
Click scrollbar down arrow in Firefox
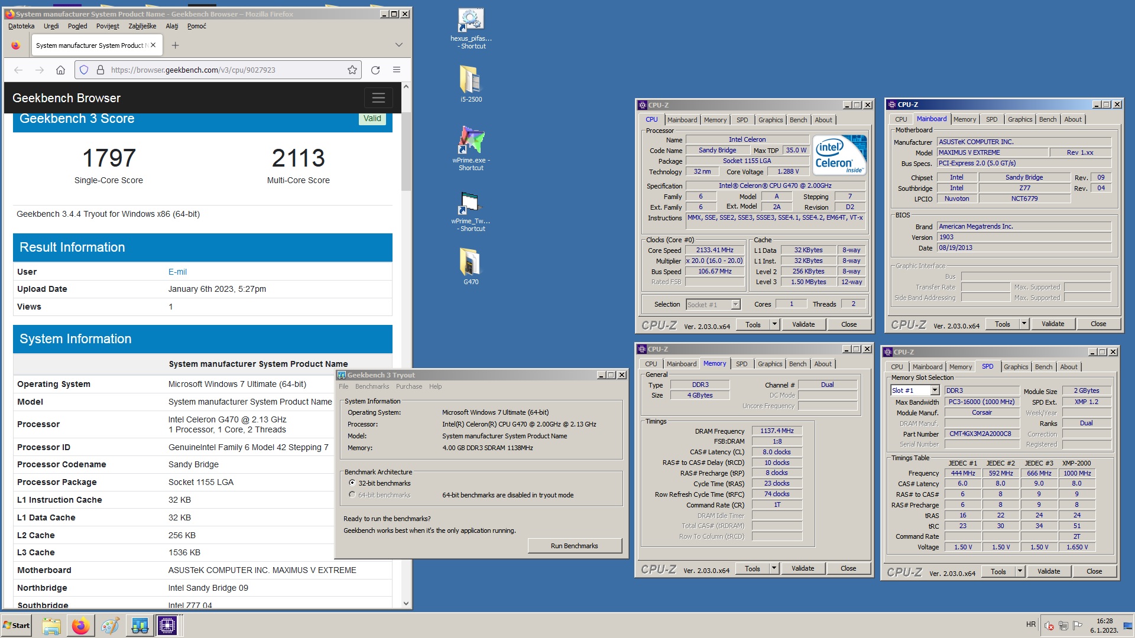406,603
